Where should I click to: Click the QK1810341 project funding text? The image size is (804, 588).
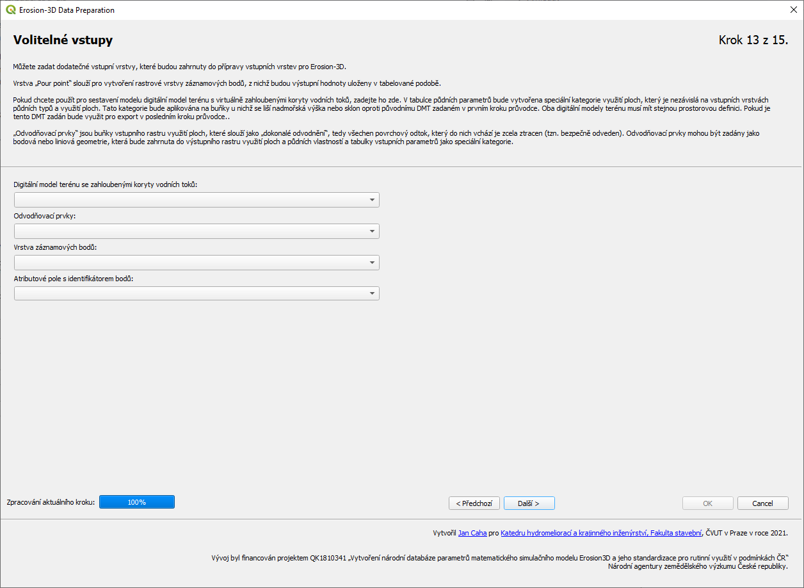[x=499, y=562]
